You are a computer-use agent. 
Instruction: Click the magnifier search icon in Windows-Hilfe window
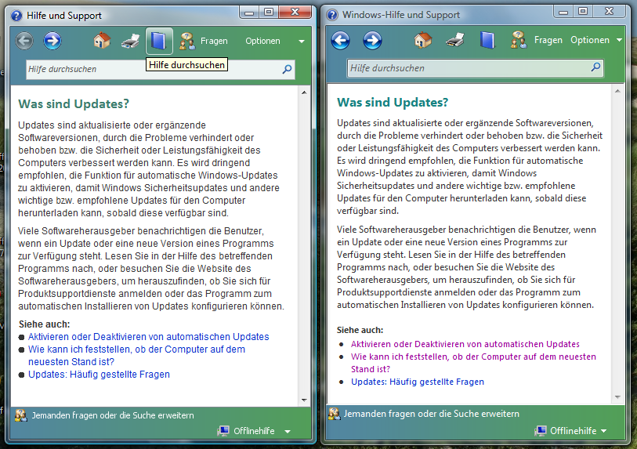595,67
